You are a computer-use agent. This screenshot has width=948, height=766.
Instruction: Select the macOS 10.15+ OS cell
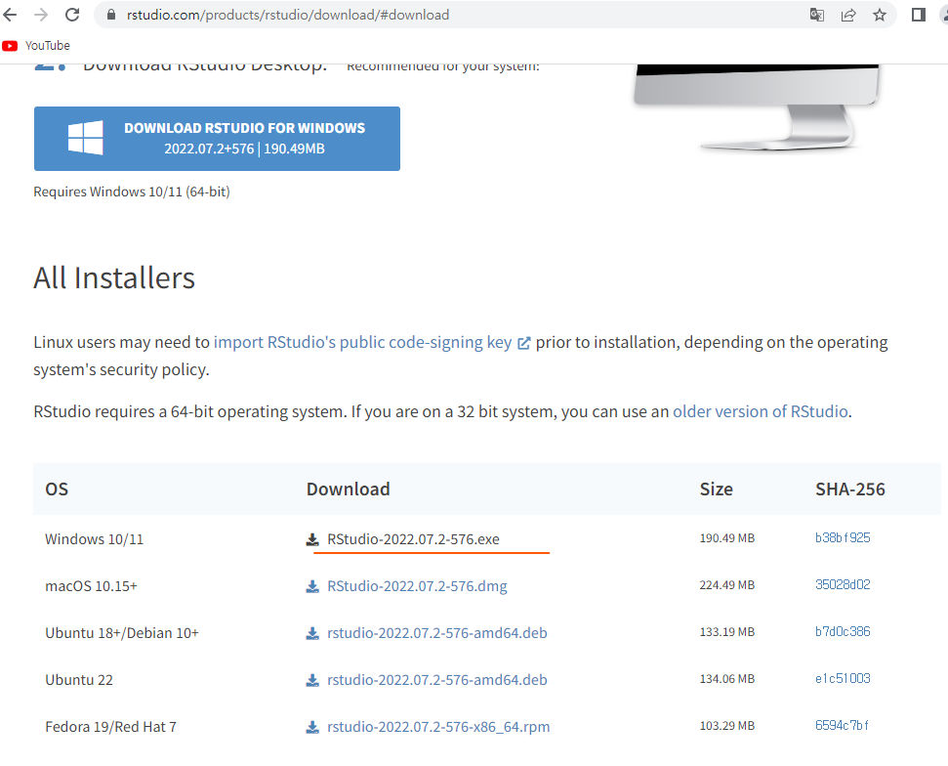[92, 586]
